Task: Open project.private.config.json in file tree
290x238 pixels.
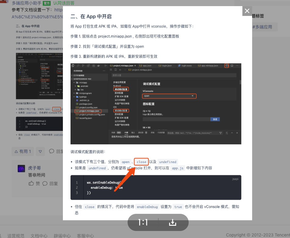Action: coord(92,114)
